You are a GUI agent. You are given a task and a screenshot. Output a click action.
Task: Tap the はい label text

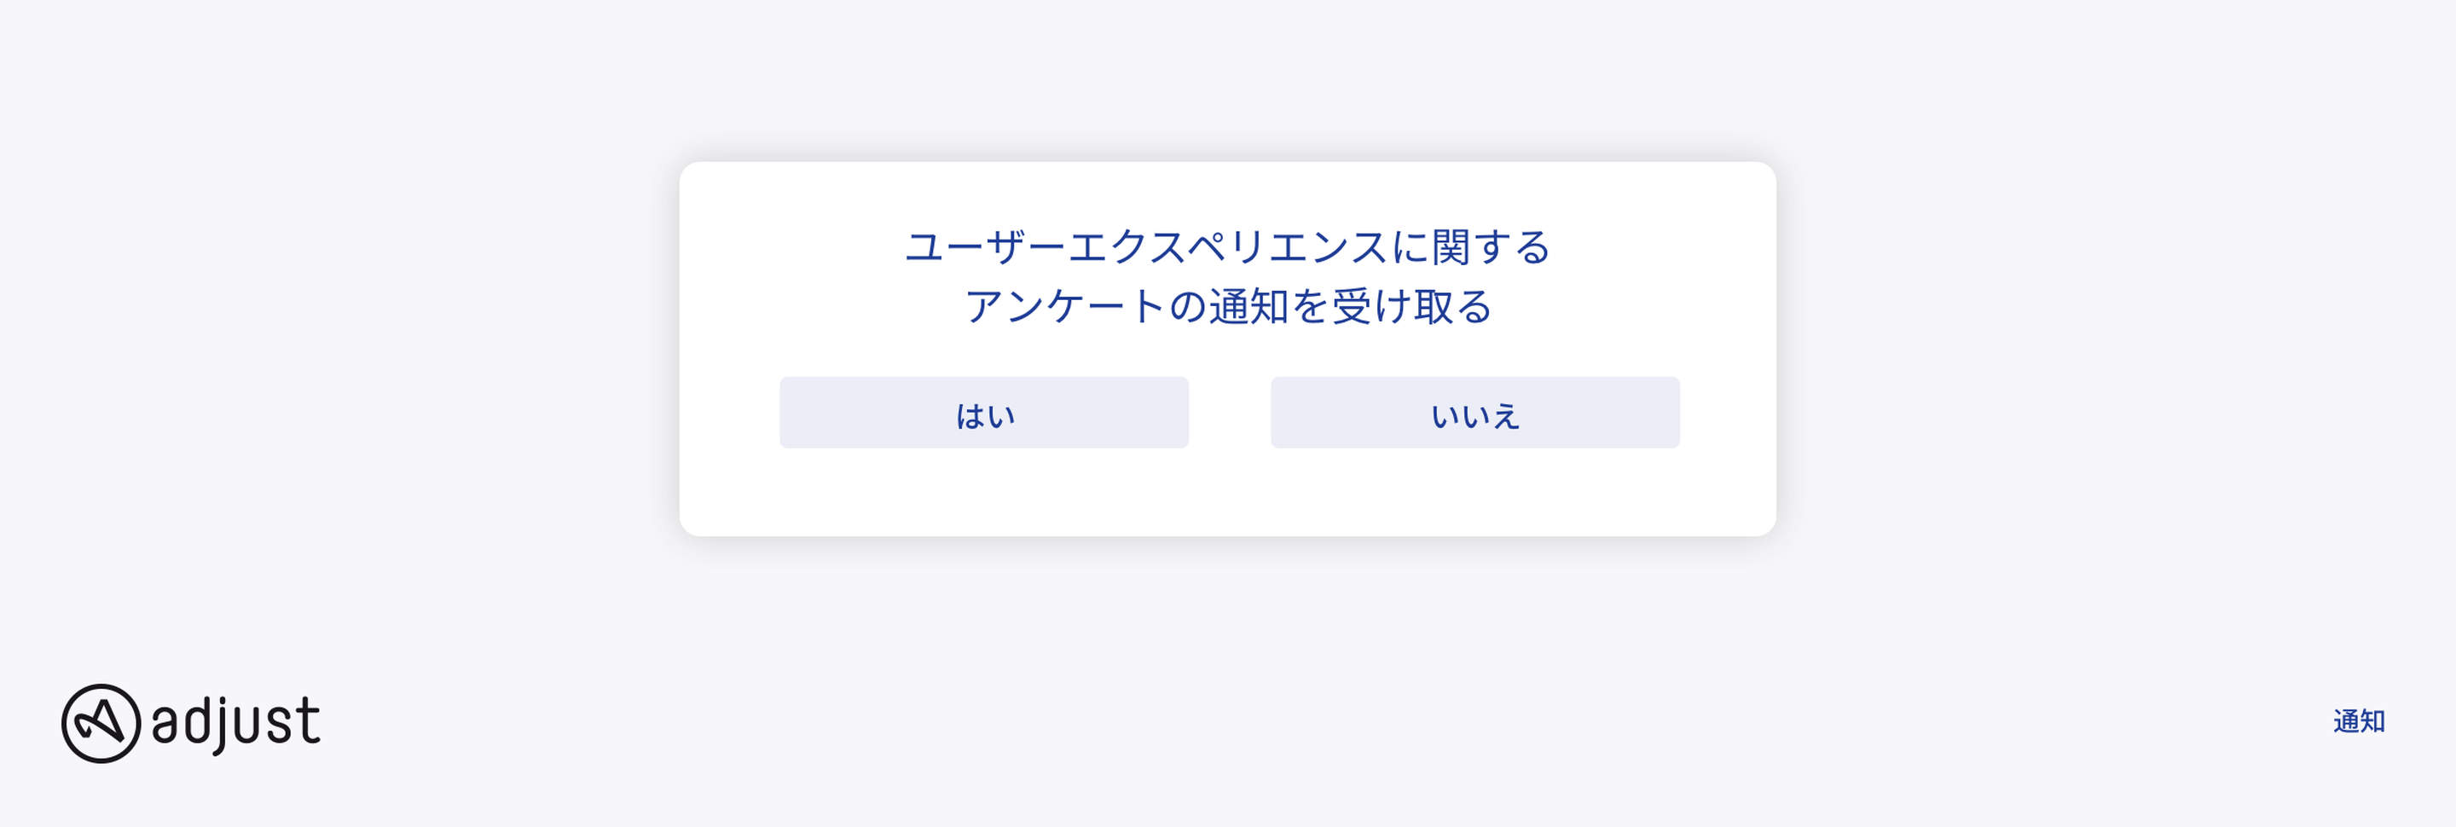985,415
